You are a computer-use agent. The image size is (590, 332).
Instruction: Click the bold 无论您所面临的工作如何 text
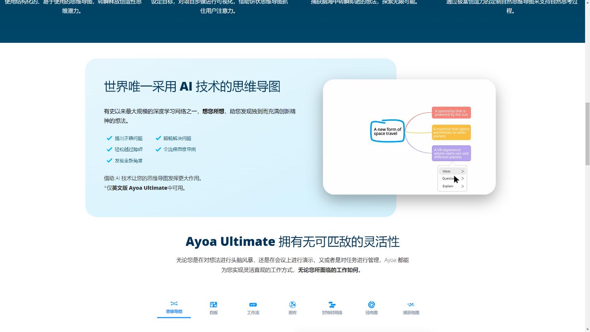pos(328,270)
